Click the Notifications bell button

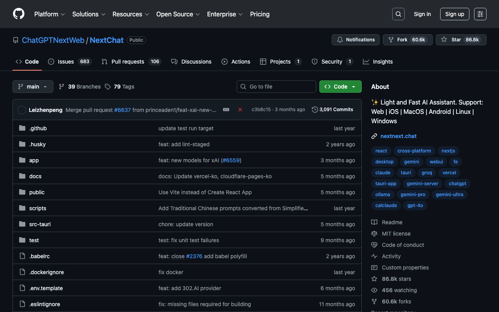tap(356, 40)
